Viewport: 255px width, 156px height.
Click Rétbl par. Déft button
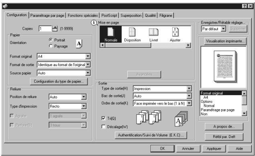[x=224, y=137]
